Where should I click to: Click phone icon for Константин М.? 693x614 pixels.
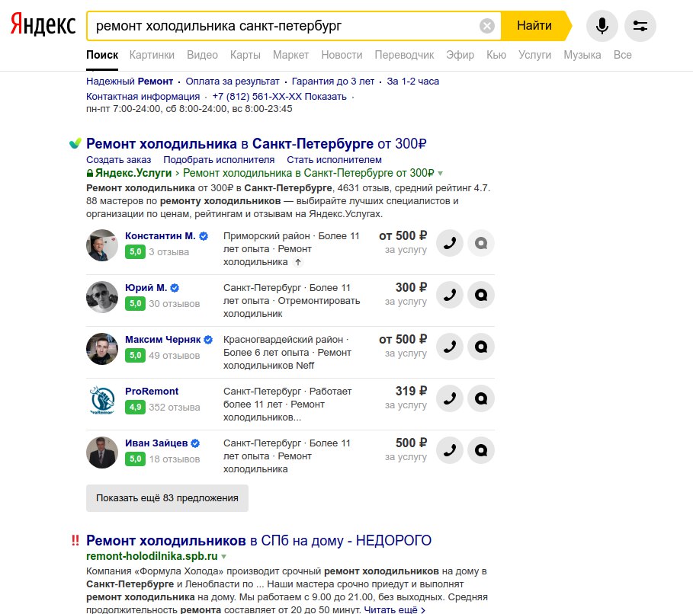(450, 244)
